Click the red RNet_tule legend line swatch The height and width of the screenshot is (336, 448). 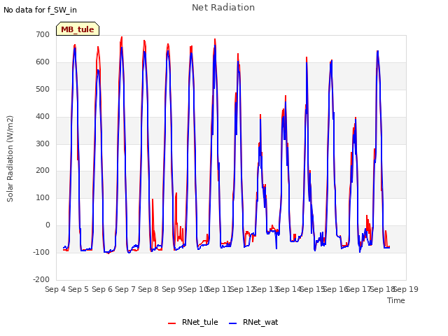pos(171,323)
